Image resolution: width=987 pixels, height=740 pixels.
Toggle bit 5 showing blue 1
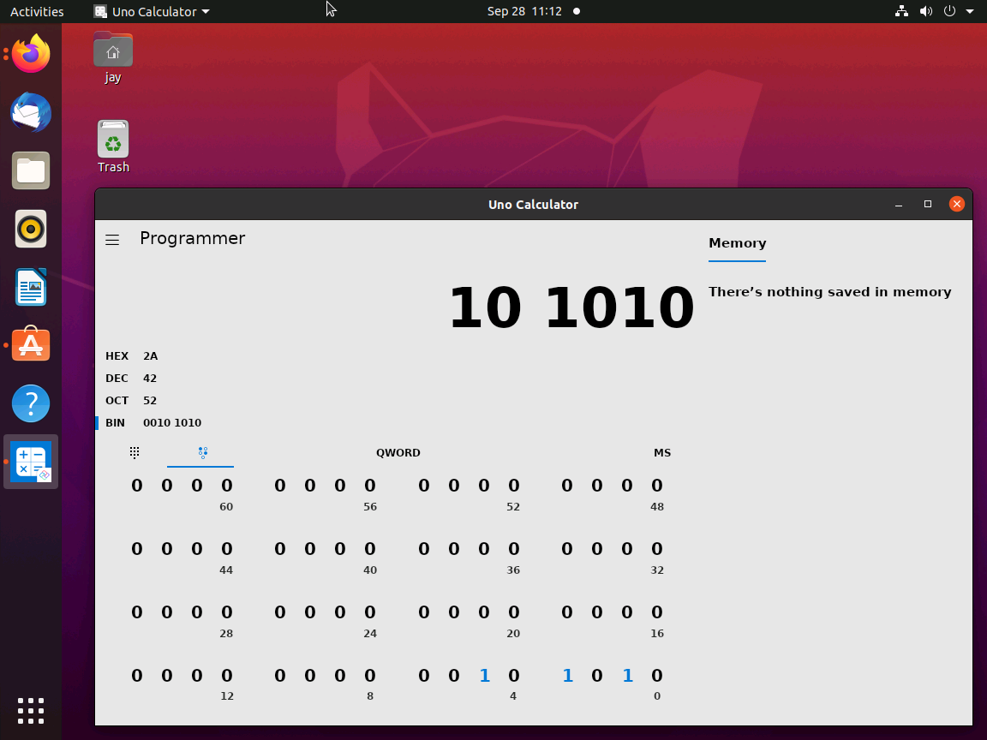[x=484, y=675]
